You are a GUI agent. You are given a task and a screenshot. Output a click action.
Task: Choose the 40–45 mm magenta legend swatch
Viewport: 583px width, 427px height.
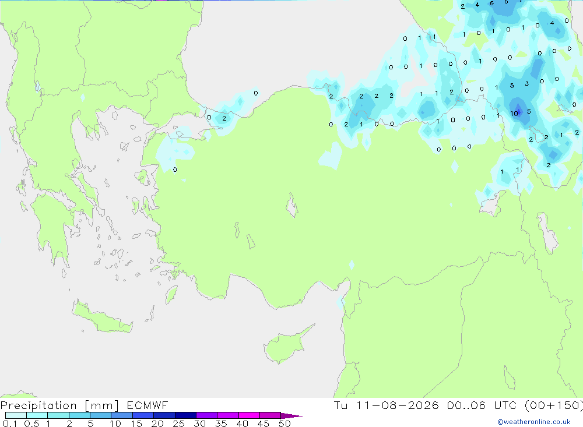pos(249,415)
